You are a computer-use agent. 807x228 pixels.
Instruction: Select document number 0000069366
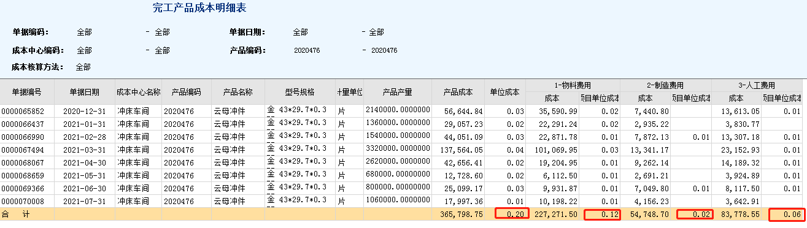pos(23,188)
